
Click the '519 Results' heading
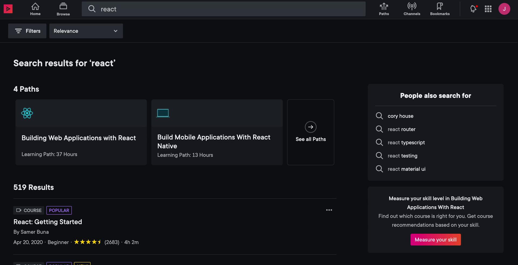coord(34,187)
